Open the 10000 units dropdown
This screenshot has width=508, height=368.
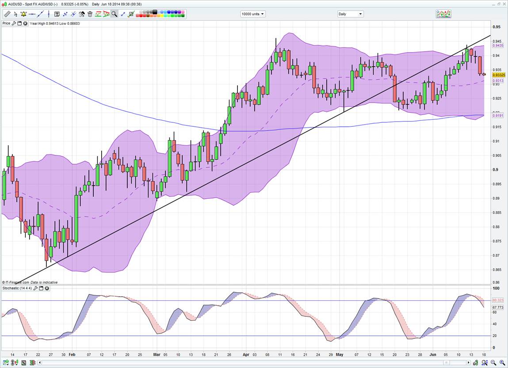click(253, 14)
